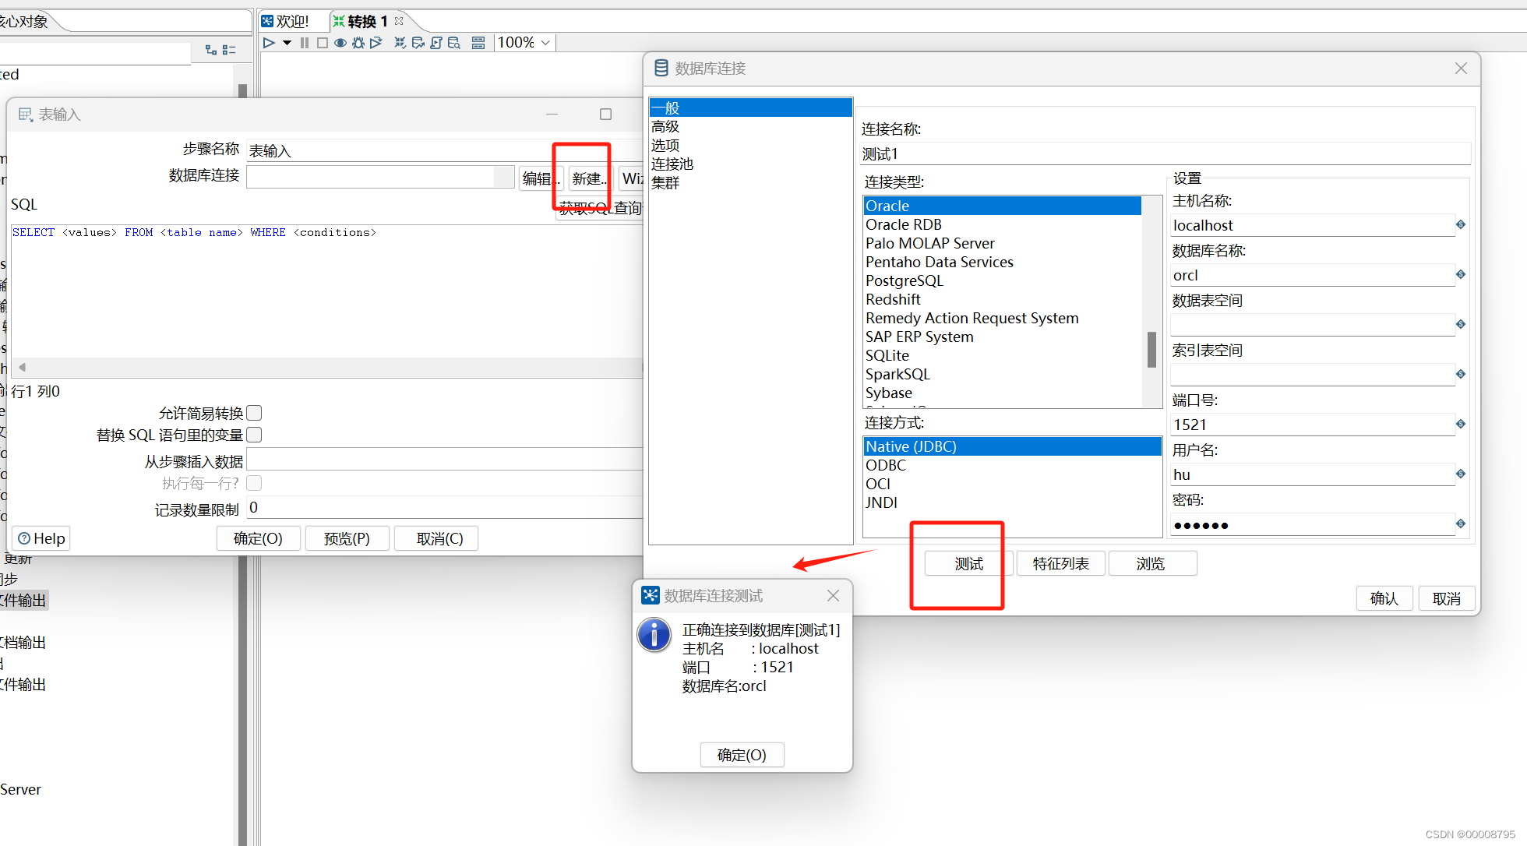Generate SQL for this transformation
Viewport: 1527px width, 846px height.
click(436, 43)
